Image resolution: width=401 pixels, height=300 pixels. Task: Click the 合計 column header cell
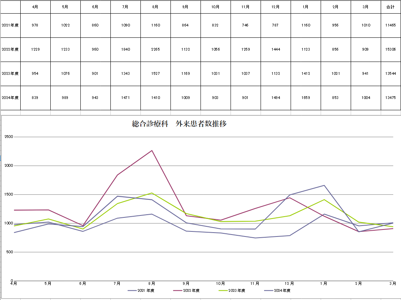coord(390,7)
